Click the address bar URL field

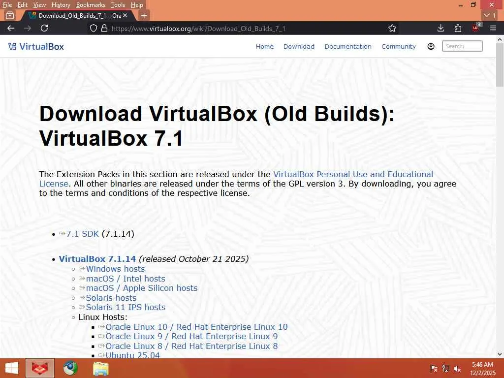238,28
